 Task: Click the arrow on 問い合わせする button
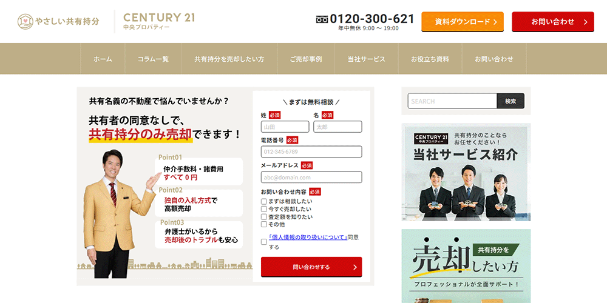coord(354,267)
